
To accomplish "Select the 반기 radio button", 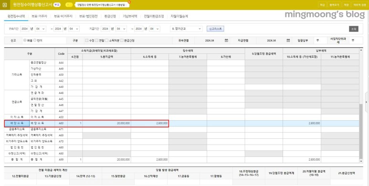I will 34,41.
